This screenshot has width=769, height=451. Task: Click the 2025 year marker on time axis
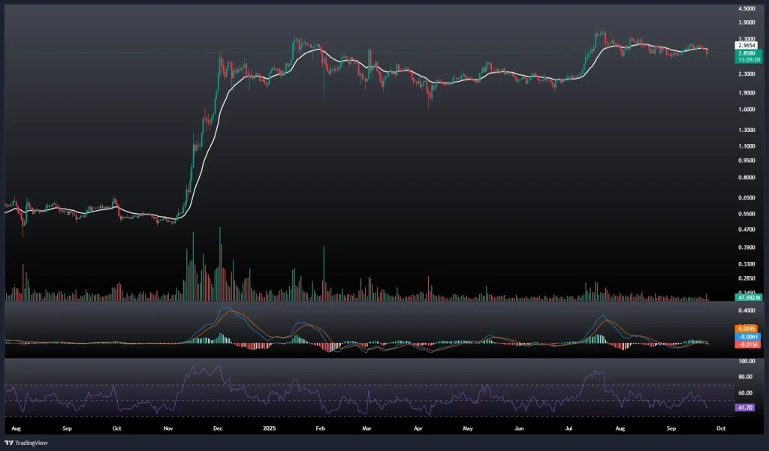(270, 428)
